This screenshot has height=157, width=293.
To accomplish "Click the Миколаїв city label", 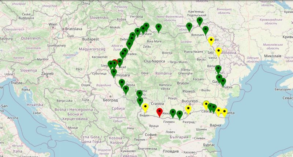I will point(272,56).
